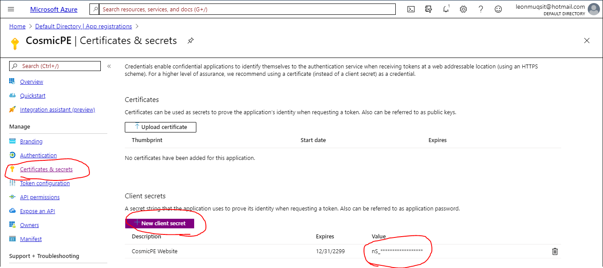Go to Branding settings
This screenshot has width=603, height=268.
click(x=31, y=141)
